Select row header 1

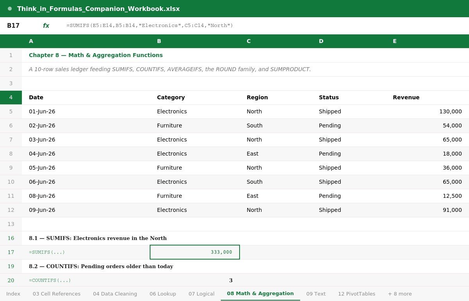[11, 55]
